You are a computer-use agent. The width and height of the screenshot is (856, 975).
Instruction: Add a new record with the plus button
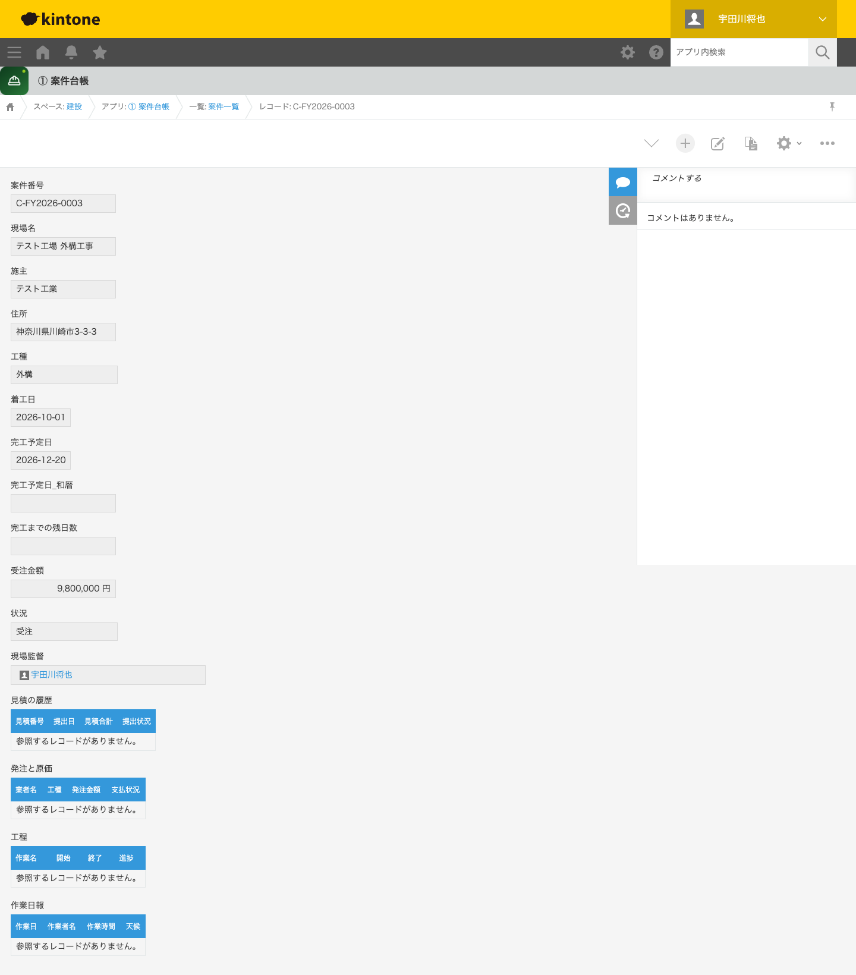click(x=685, y=143)
